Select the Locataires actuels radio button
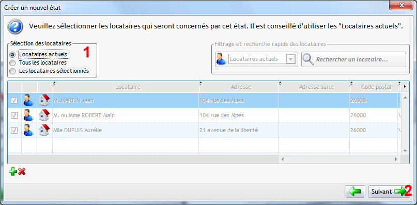The width and height of the screenshot is (417, 205). click(x=12, y=55)
